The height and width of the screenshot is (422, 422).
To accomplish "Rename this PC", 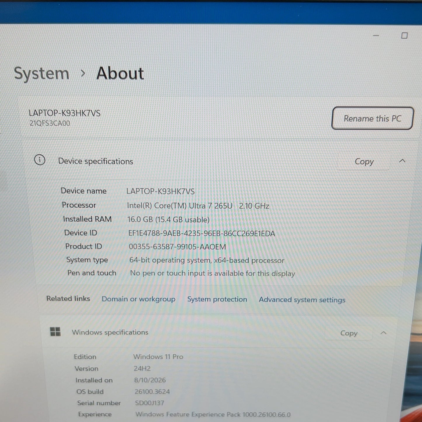I will pyautogui.click(x=372, y=118).
